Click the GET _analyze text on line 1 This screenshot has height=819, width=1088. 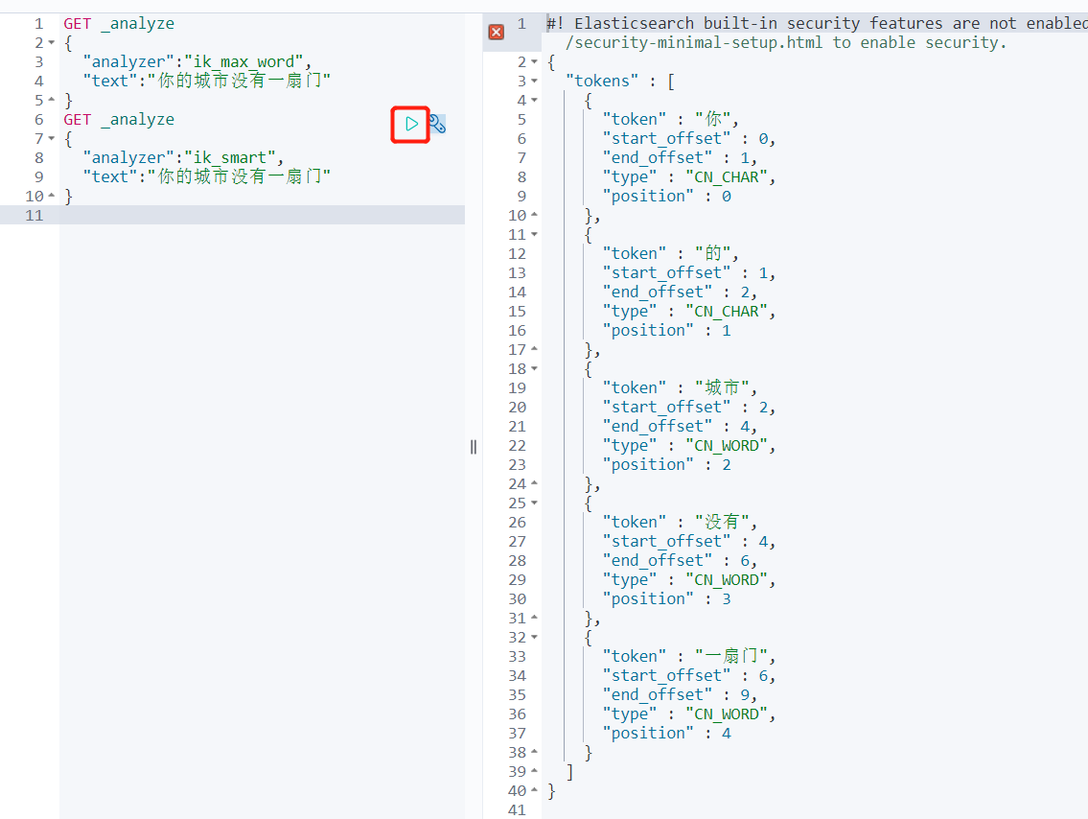pyautogui.click(x=119, y=22)
